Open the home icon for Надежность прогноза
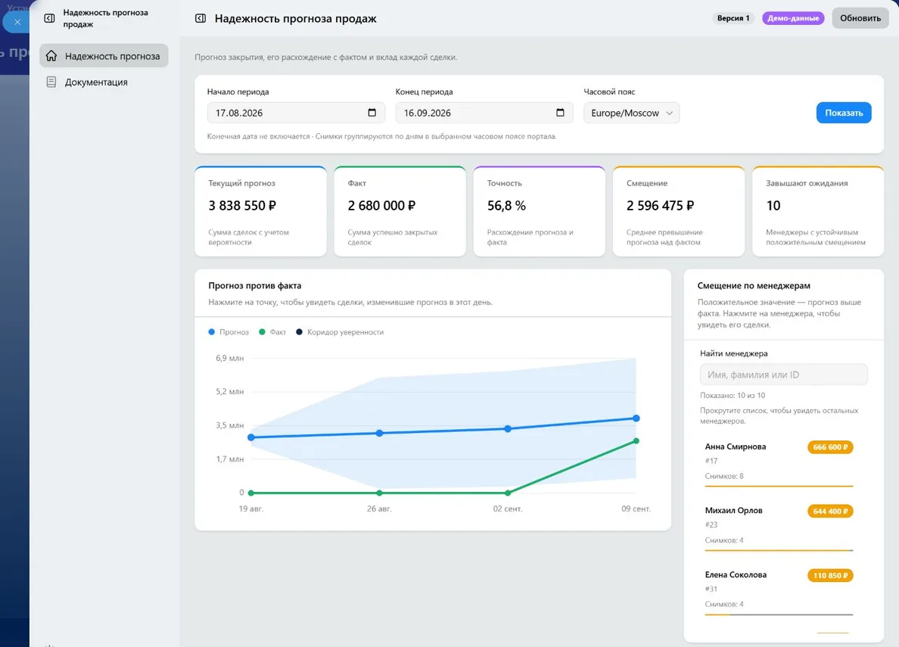This screenshot has height=647, width=899. click(x=51, y=56)
